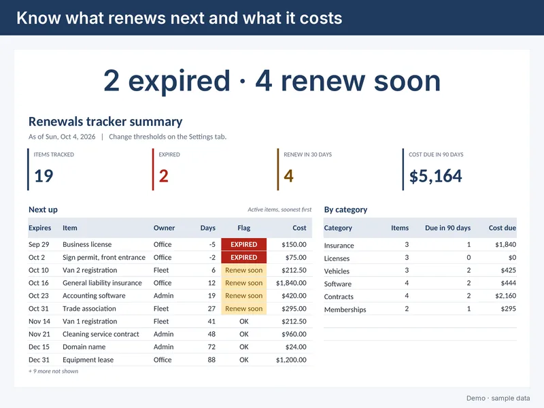Click the 'Dec 31' expiry date
544x408 pixels.
point(39,360)
